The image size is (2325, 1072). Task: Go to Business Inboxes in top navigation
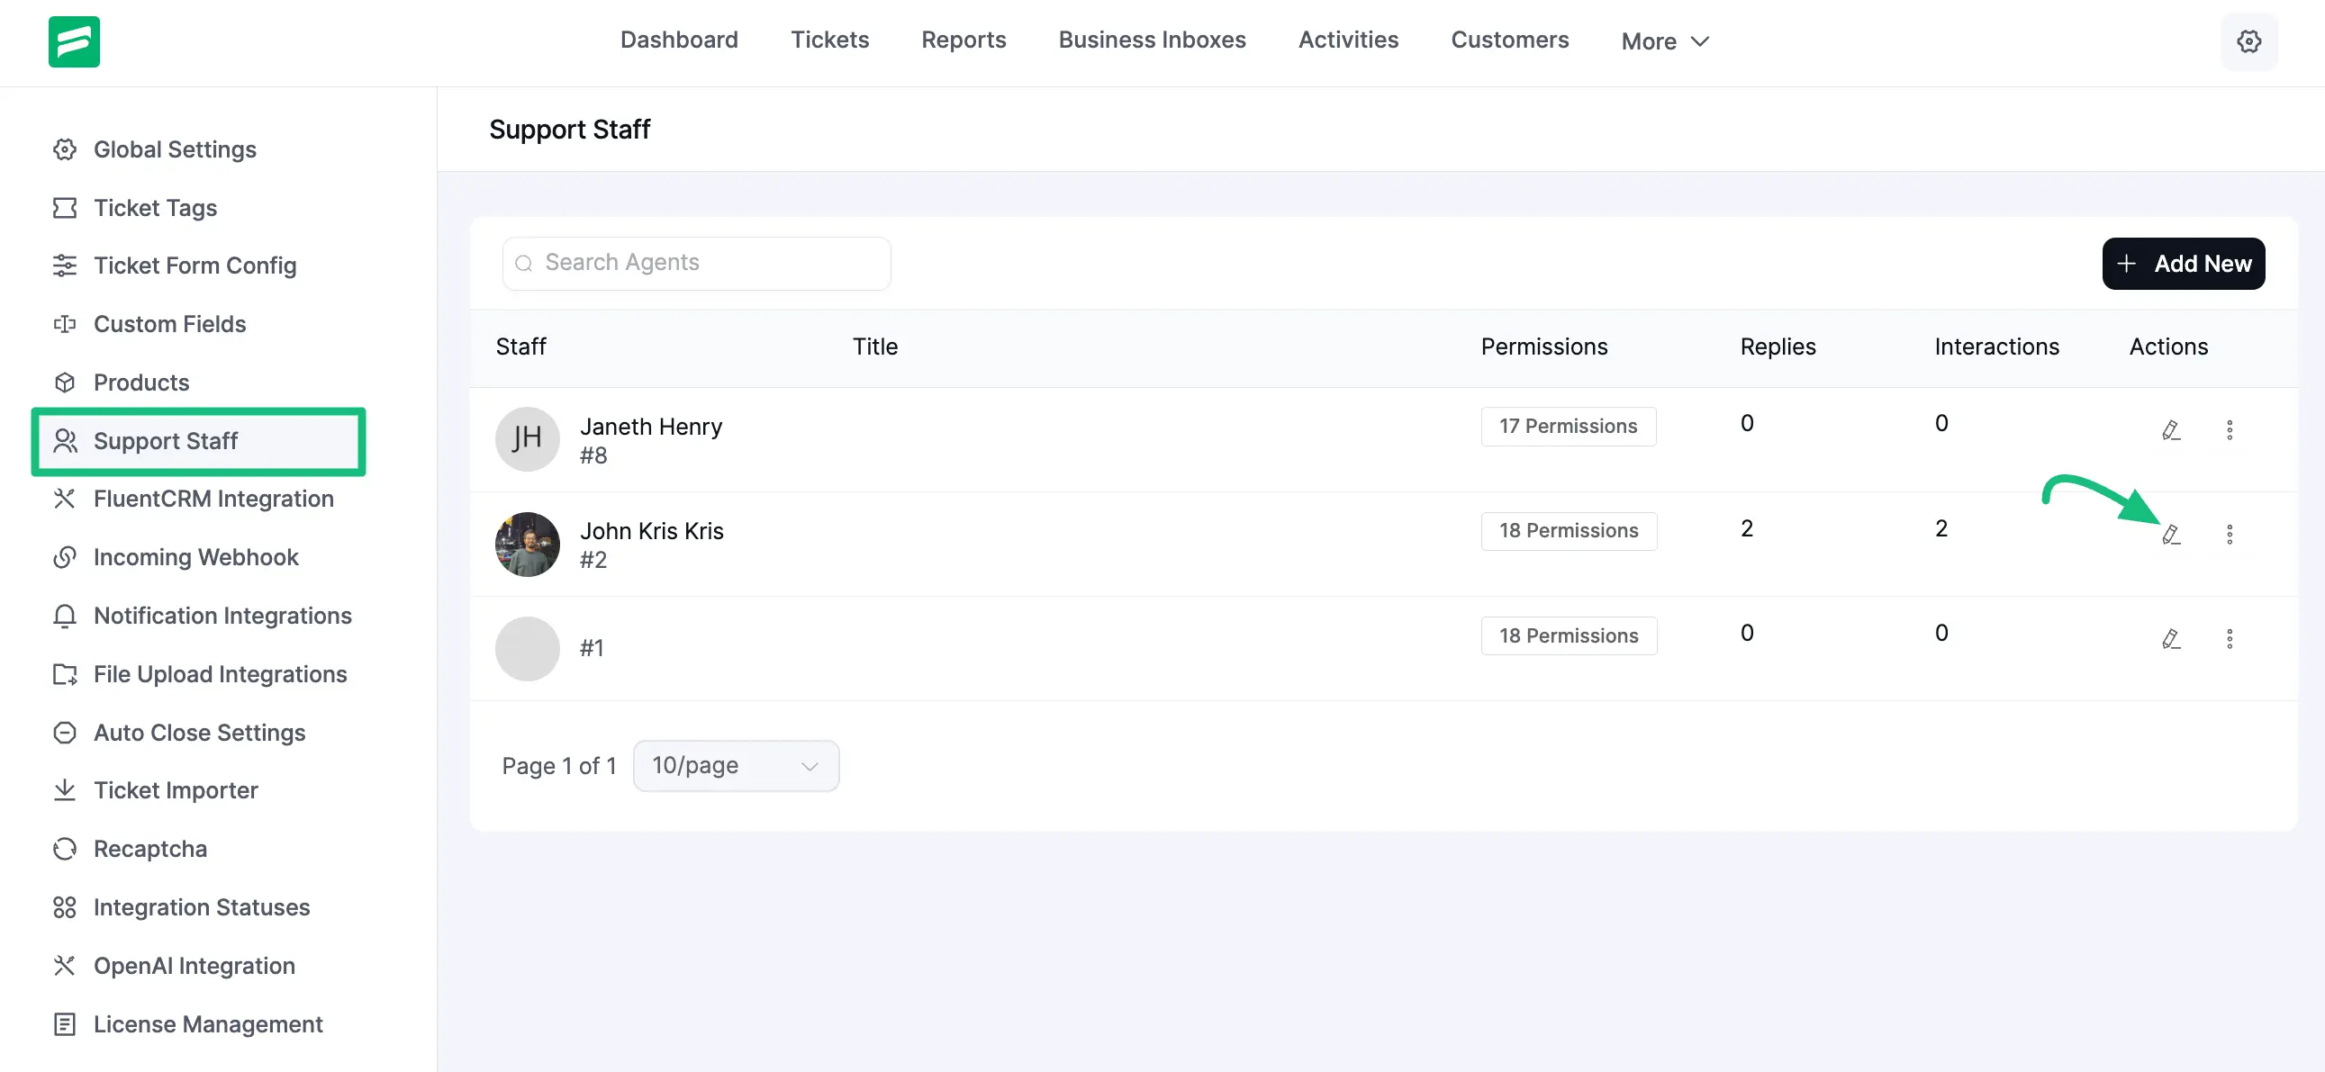point(1152,40)
